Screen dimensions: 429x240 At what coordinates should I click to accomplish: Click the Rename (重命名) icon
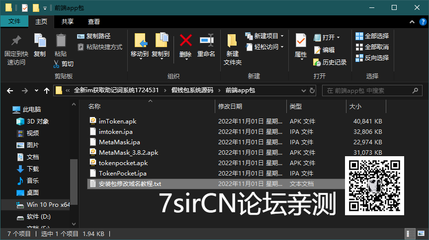coord(206,41)
